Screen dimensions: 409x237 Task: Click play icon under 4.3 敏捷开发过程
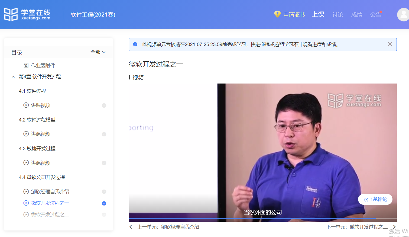tap(26, 163)
